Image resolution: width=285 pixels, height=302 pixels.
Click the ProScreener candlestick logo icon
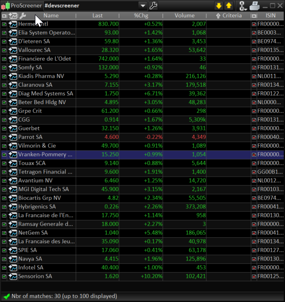pyautogui.click(x=6, y=6)
